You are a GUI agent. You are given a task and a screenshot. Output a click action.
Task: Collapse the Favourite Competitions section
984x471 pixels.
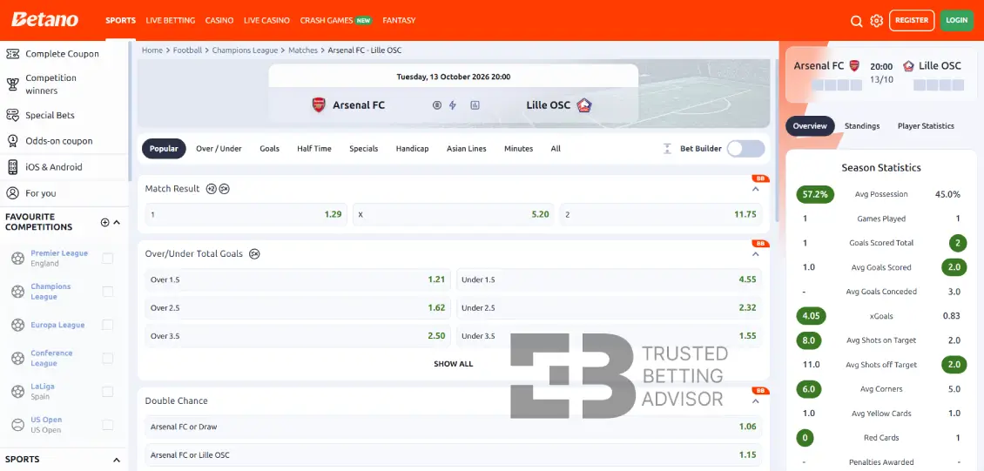[x=117, y=222]
